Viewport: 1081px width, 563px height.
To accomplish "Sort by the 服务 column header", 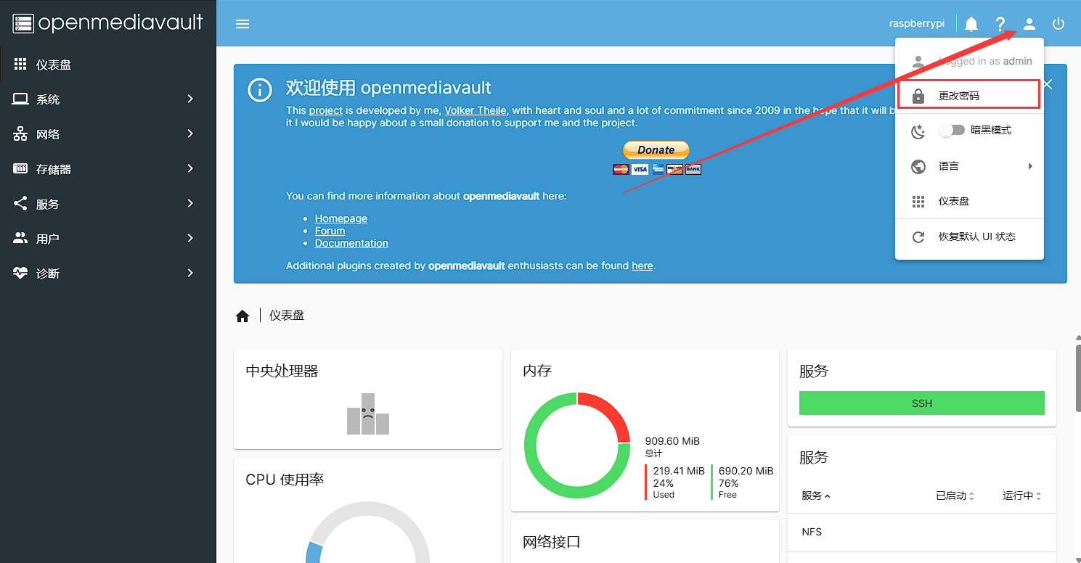I will 816,496.
